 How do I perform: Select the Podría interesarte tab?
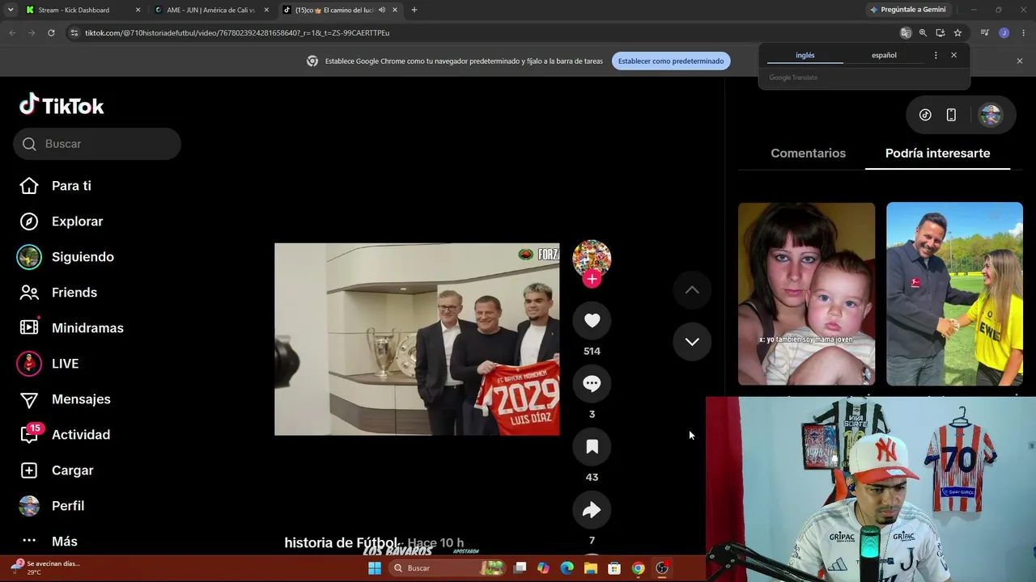point(937,153)
